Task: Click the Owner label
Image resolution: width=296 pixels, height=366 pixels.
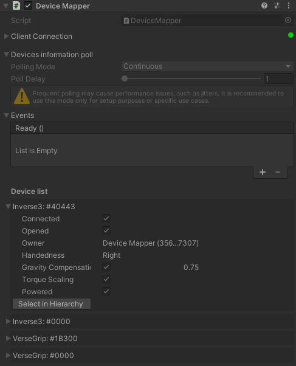Action: click(x=33, y=243)
